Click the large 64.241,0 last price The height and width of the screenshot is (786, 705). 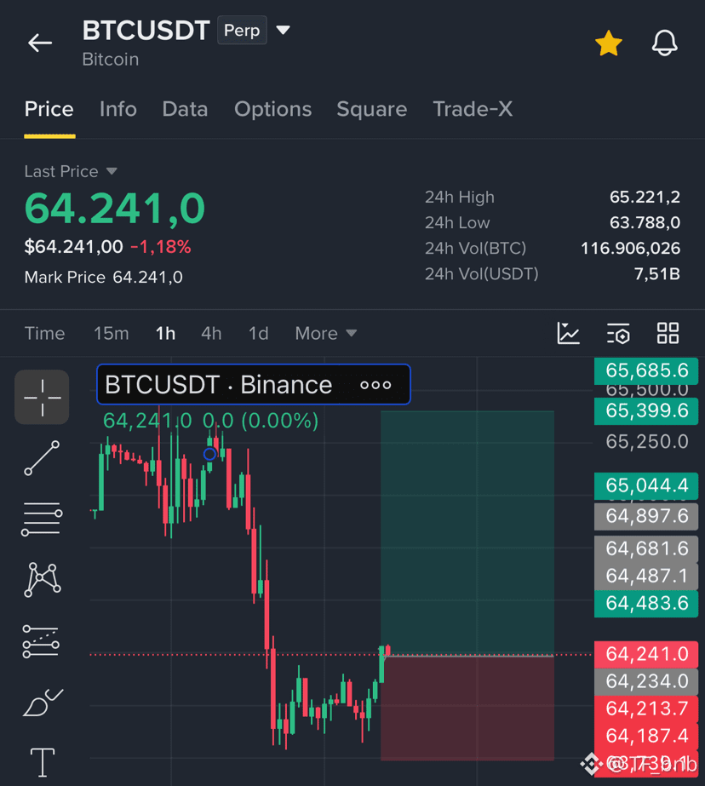(x=115, y=209)
